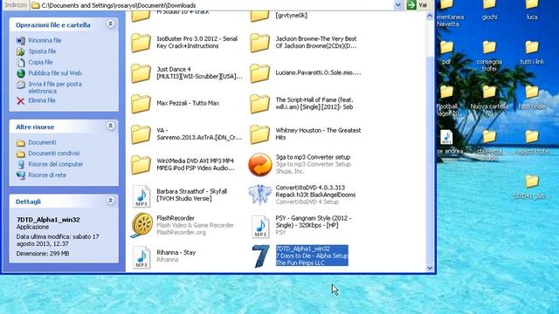The height and width of the screenshot is (314, 559).
Task: Open Rinomina file link
Action: 45,40
